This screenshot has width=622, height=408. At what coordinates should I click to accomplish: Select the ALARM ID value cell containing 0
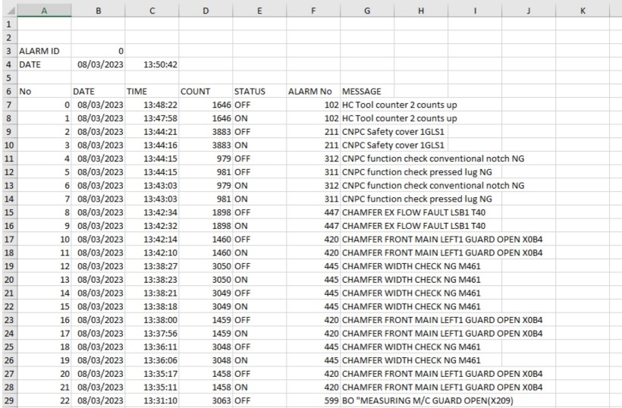click(x=98, y=50)
